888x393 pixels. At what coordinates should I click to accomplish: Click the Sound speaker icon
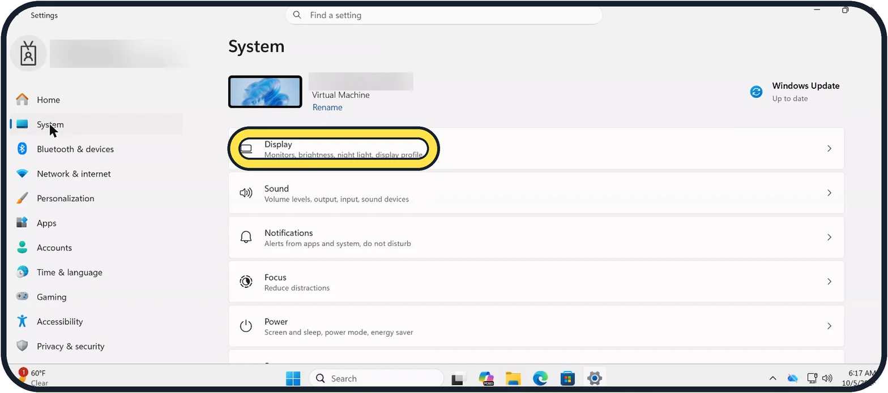(246, 193)
